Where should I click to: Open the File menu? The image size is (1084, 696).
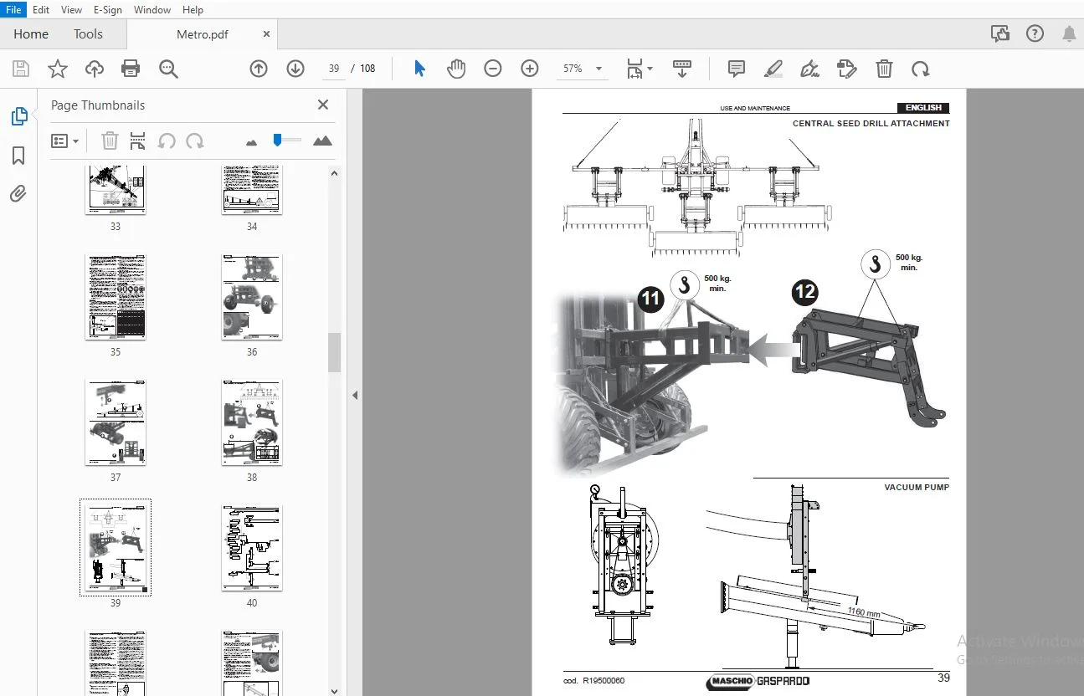coord(14,9)
